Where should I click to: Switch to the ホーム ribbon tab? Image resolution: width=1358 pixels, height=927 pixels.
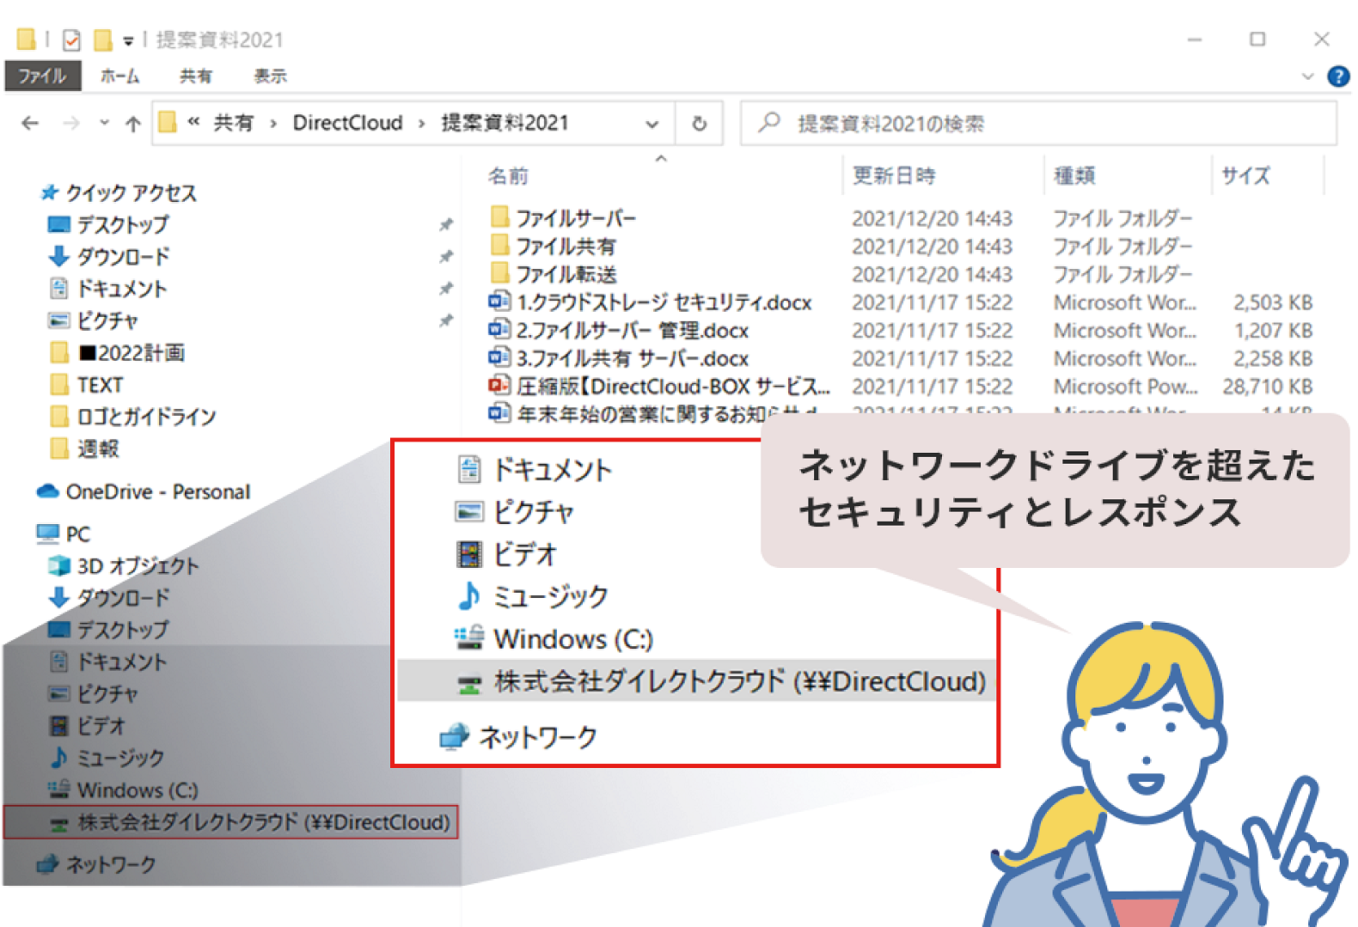[119, 76]
